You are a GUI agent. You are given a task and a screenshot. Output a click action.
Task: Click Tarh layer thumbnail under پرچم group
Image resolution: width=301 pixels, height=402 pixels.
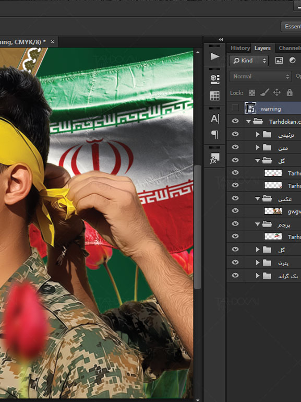273,237
